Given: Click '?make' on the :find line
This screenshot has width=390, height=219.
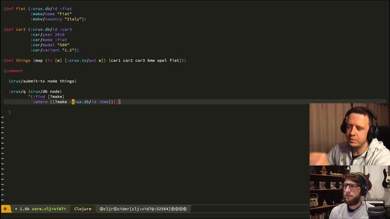Looking at the screenshot, I should (x=56, y=97).
